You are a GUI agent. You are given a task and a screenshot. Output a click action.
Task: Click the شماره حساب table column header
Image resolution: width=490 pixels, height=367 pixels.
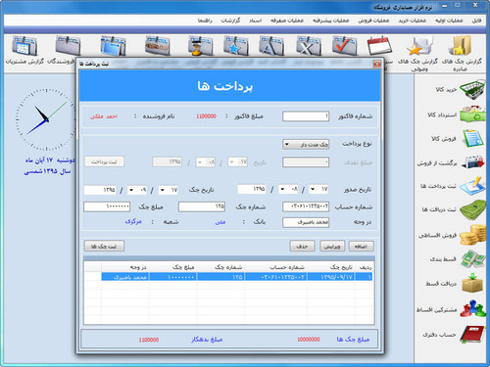click(275, 267)
